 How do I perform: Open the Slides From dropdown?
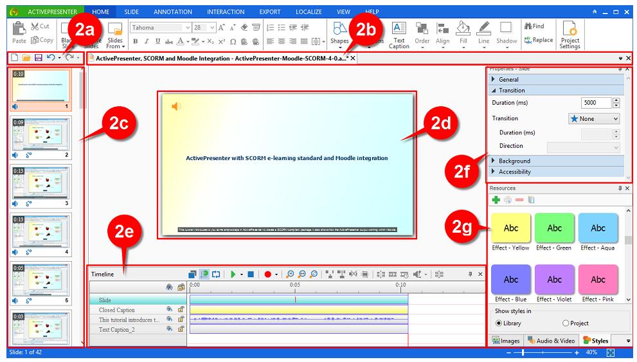(x=115, y=35)
